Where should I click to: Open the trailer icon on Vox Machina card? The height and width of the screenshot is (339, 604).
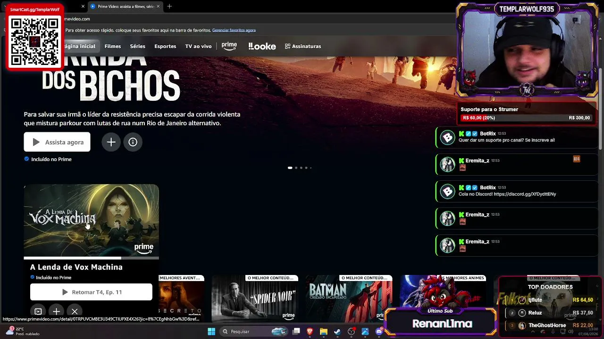click(x=38, y=311)
